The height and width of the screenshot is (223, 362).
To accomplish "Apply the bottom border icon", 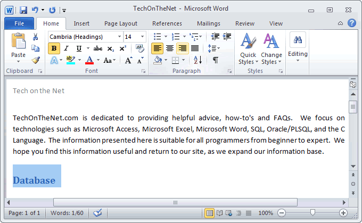I will tap(176, 60).
